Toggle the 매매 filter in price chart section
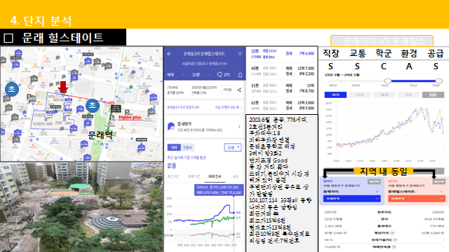 pos(174,148)
